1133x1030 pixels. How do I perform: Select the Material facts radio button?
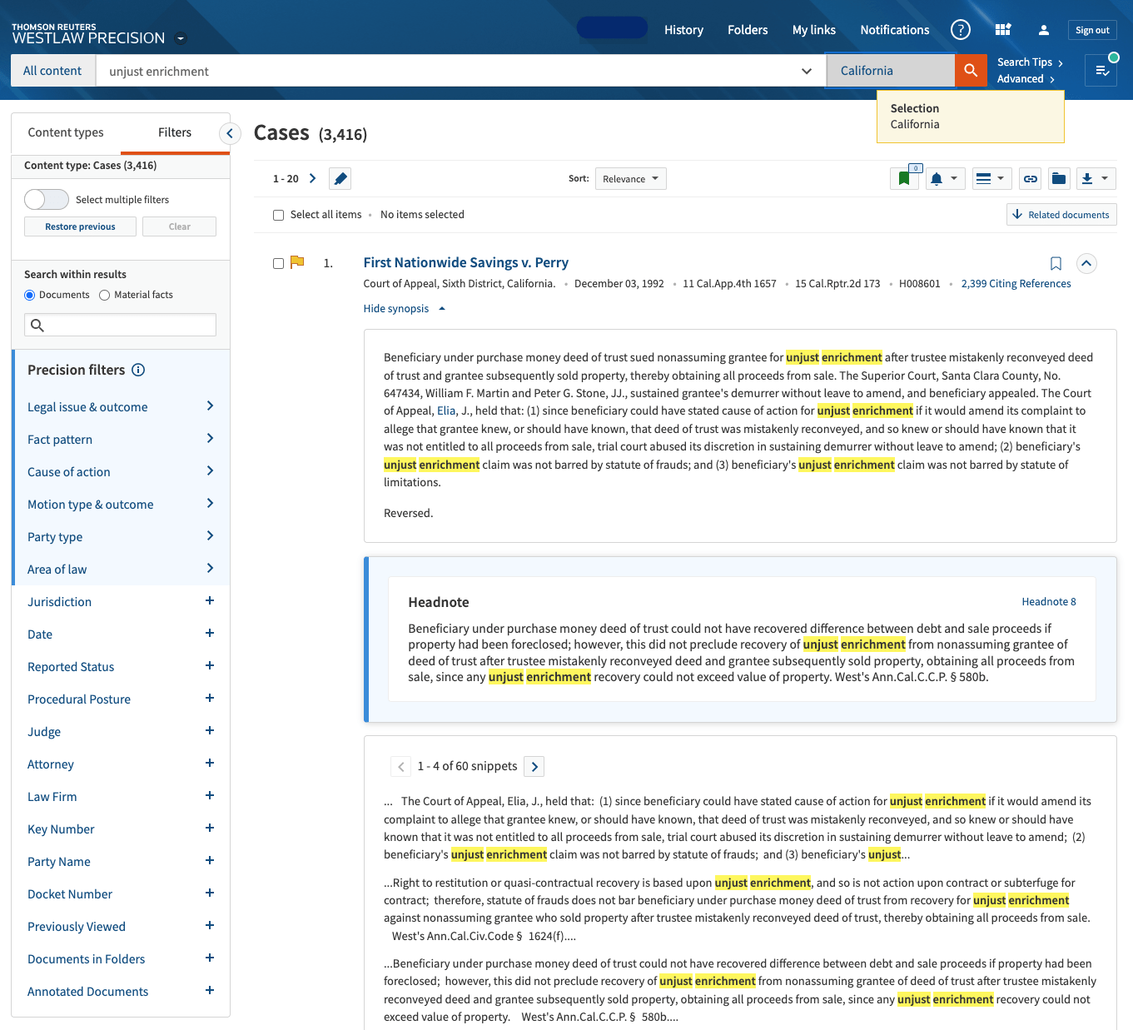pos(105,296)
